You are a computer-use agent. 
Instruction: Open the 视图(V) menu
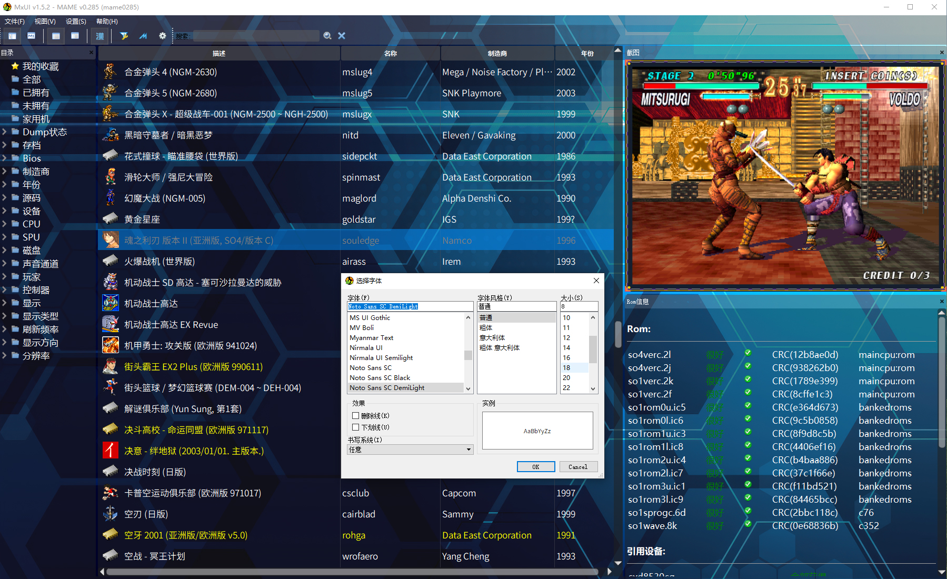coord(45,22)
